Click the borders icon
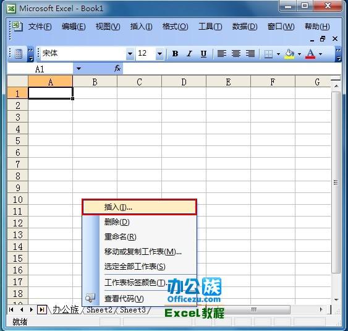The height and width of the screenshot is (331, 348). [x=268, y=54]
